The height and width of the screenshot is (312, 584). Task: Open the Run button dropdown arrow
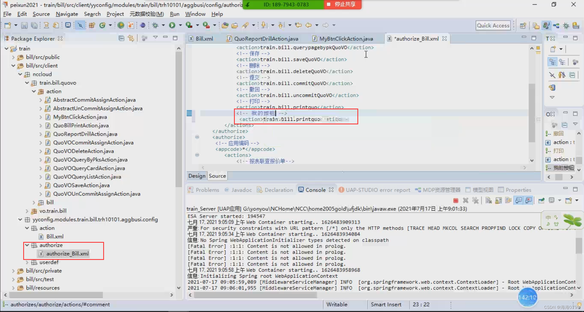click(180, 25)
